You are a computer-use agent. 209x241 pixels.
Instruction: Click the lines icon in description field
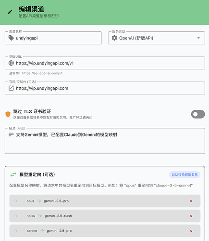(x=11, y=134)
